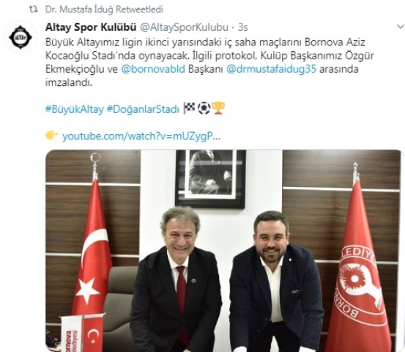Image resolution: width=405 pixels, height=352 pixels.
Task: Click the soccer ball emoji
Action: click(x=204, y=109)
